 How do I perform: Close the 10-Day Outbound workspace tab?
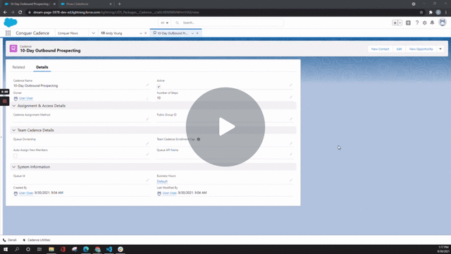[x=197, y=33]
